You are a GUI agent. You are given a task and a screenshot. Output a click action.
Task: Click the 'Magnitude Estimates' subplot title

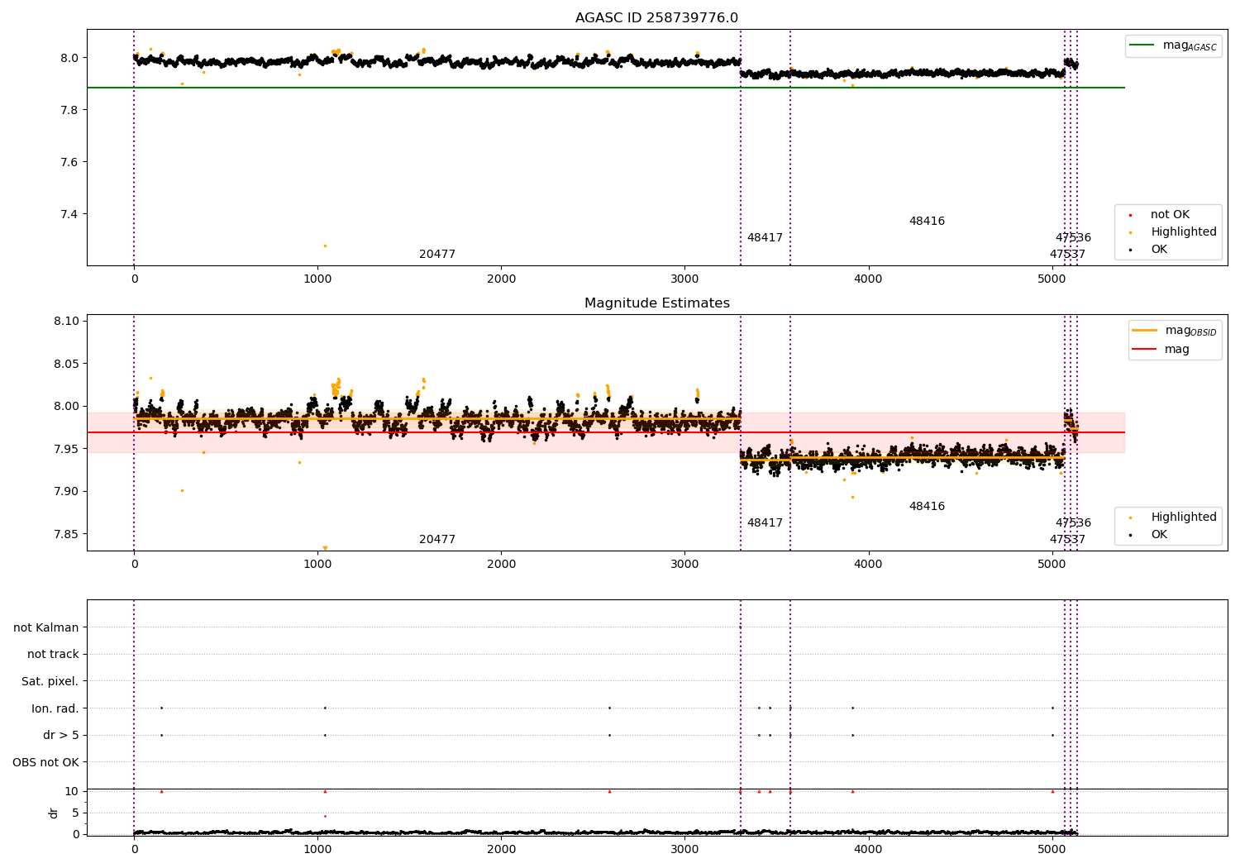[656, 303]
